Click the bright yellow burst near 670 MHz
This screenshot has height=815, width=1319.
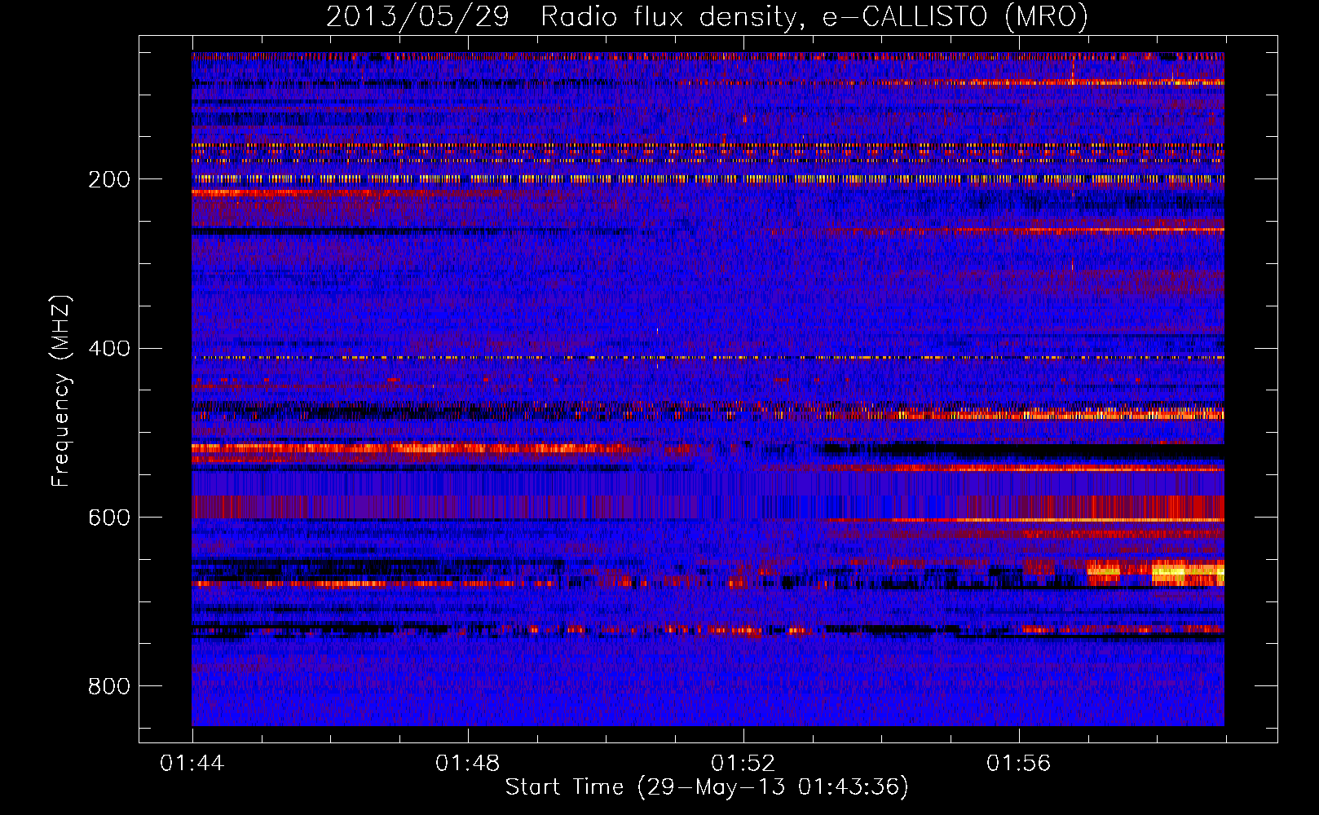(1187, 572)
